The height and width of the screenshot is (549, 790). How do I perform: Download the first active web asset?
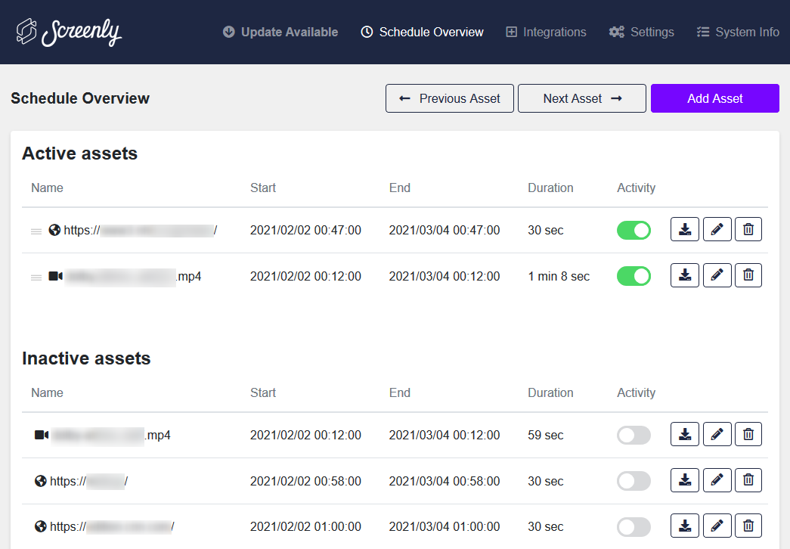coord(684,229)
